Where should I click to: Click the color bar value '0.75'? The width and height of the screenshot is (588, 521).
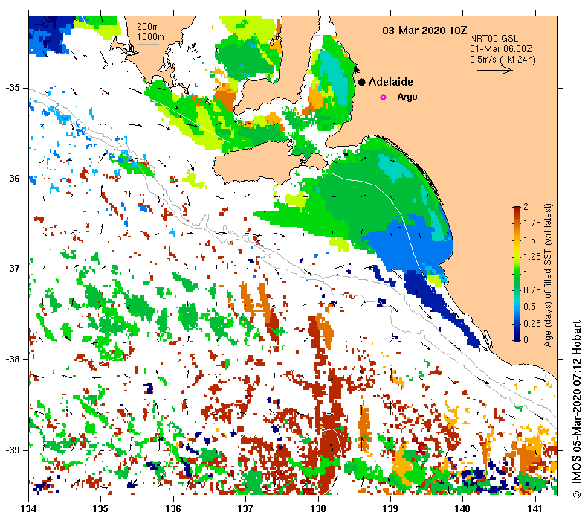[532, 290]
